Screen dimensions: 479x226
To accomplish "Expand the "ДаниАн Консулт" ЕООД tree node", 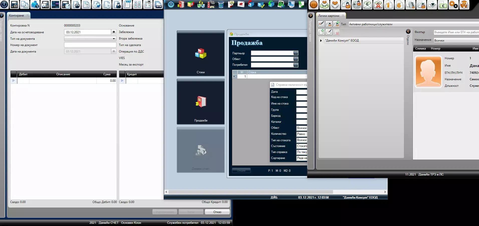I will 321,40.
